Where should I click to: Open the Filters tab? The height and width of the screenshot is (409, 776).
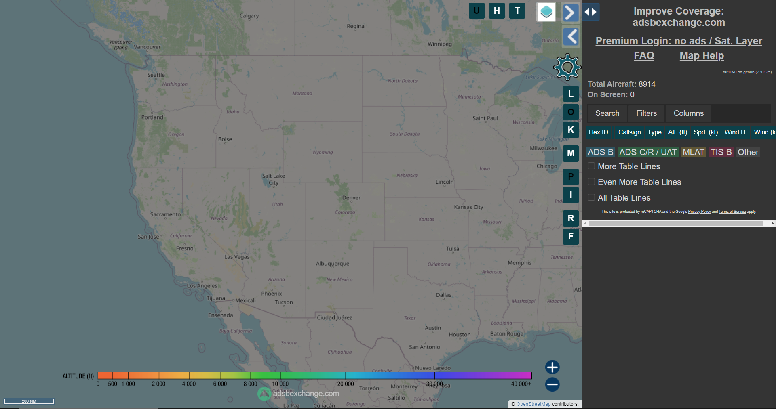click(646, 113)
